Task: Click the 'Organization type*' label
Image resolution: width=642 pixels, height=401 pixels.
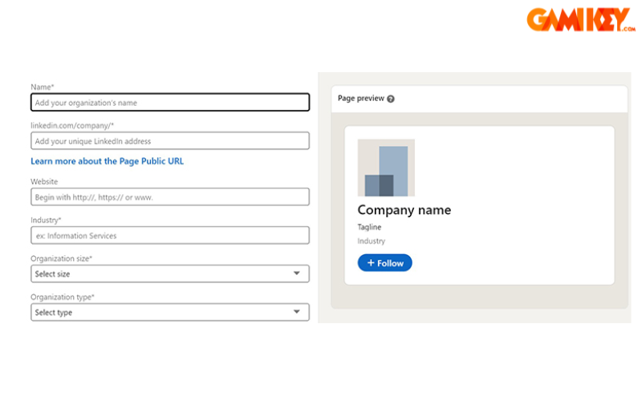Action: pyautogui.click(x=63, y=297)
